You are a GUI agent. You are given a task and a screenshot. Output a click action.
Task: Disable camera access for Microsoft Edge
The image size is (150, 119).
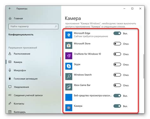[117, 33]
